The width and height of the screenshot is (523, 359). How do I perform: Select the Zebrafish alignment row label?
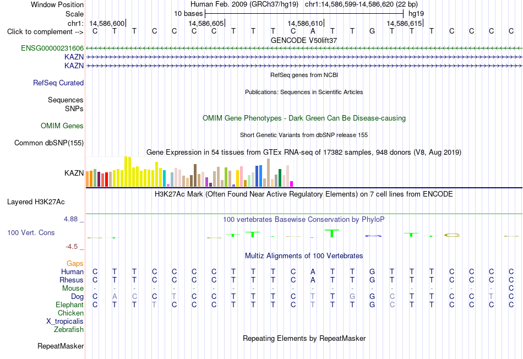point(68,329)
